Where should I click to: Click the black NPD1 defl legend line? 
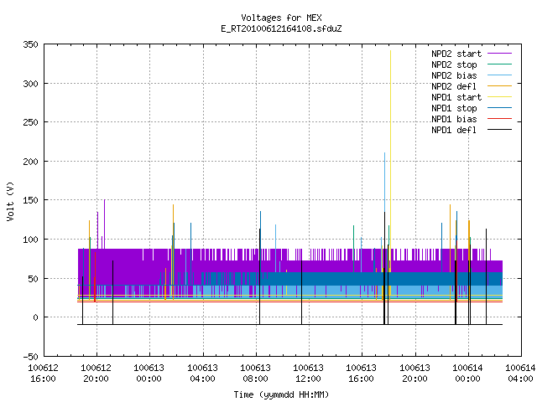coord(499,130)
